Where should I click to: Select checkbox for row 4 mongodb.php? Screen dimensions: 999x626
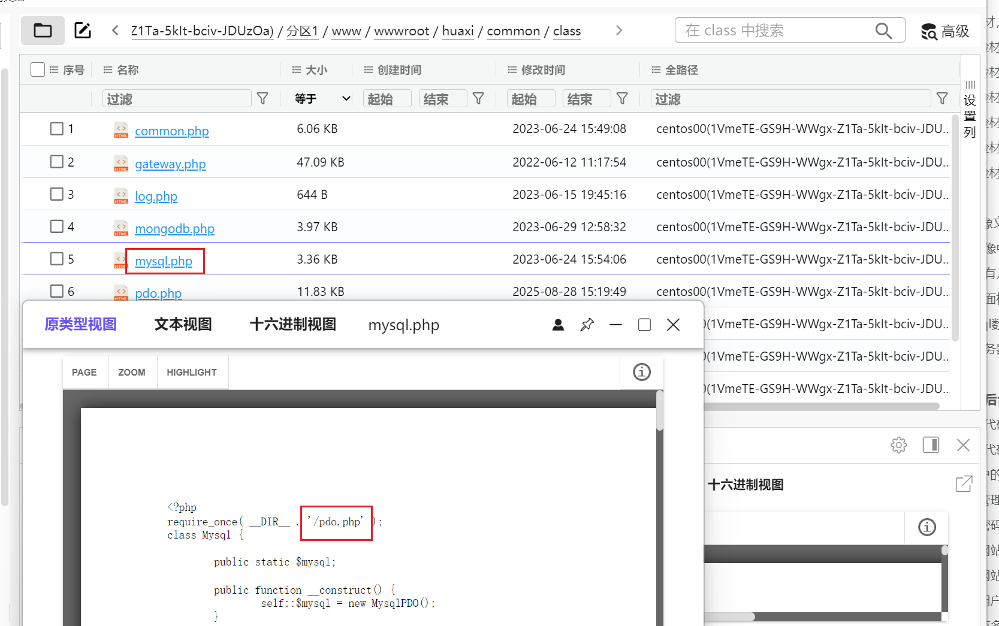click(x=57, y=226)
